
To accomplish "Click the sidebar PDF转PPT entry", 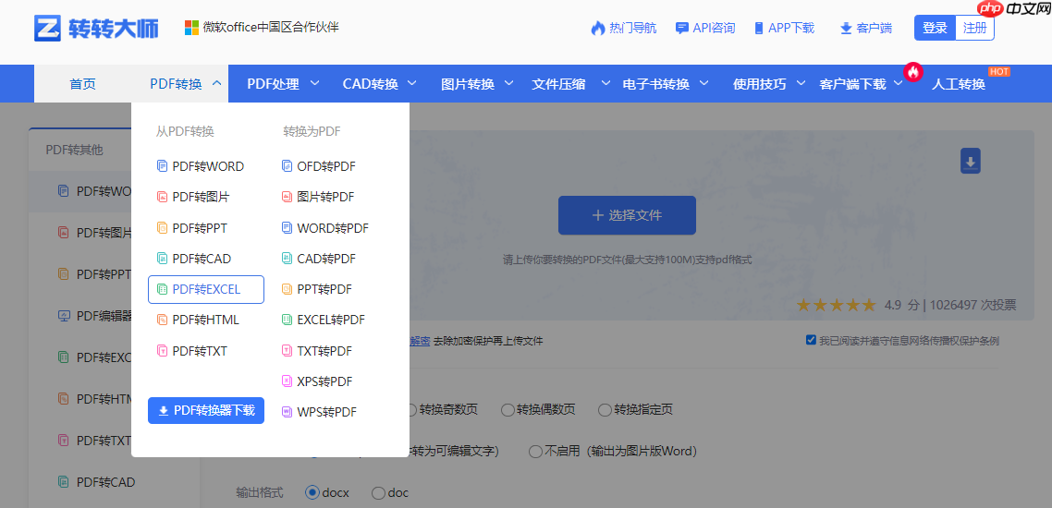I will 104,274.
